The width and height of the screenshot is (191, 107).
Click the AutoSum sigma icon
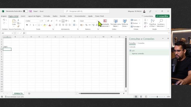pos(145,20)
